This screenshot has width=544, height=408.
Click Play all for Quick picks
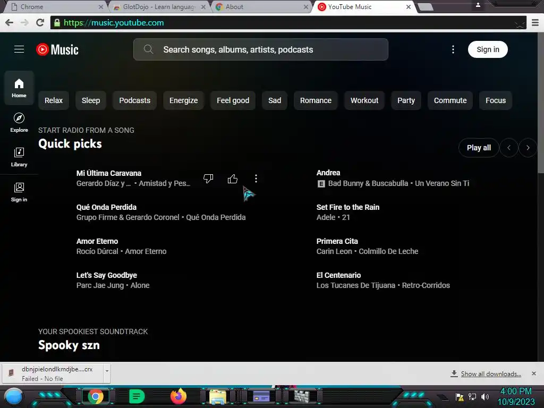click(479, 148)
